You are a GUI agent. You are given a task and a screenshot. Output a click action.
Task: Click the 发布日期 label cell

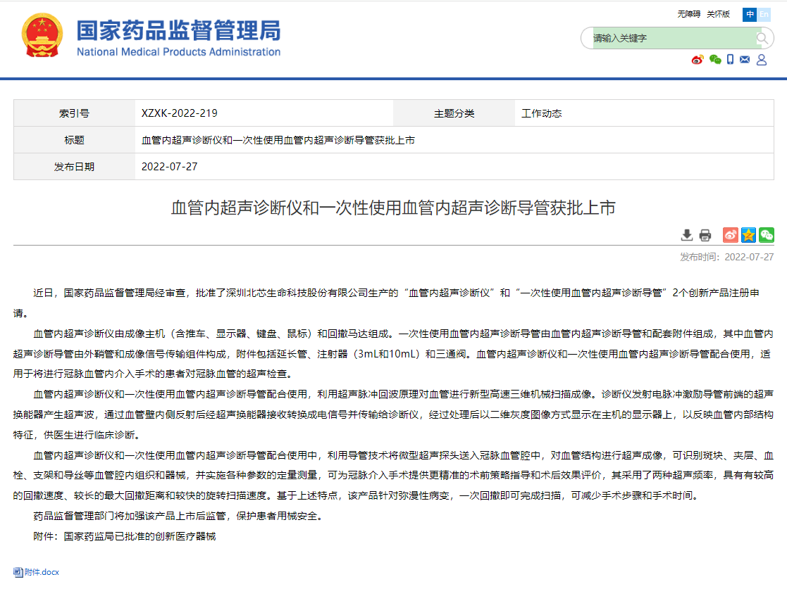coord(74,167)
